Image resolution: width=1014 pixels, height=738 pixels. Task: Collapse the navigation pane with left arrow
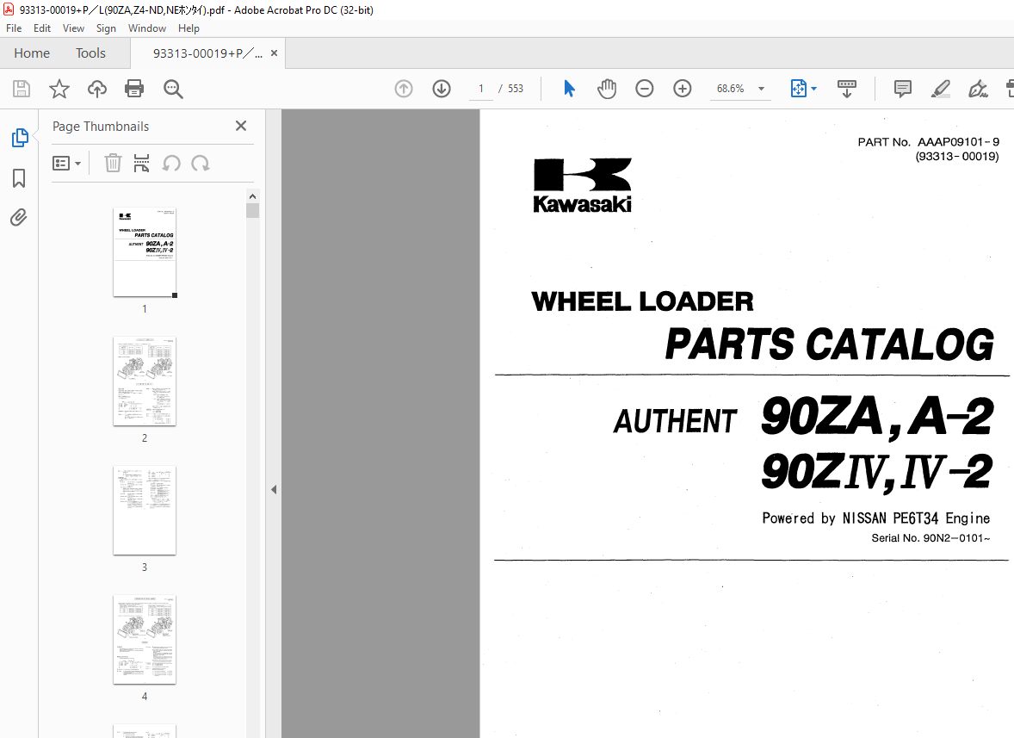pos(274,490)
